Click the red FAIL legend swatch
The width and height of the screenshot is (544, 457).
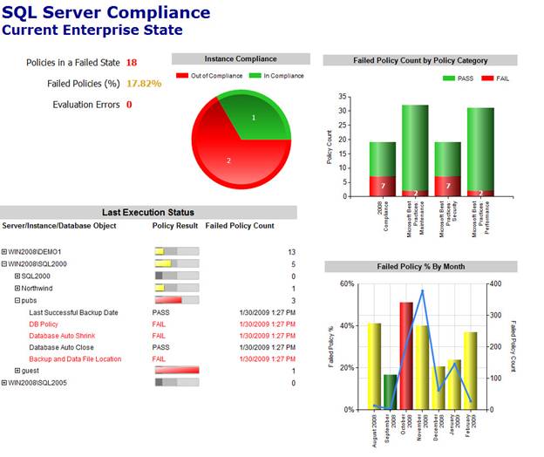point(487,78)
